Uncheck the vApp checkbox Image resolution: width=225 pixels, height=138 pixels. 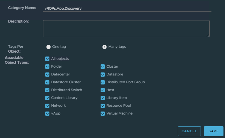point(47,113)
